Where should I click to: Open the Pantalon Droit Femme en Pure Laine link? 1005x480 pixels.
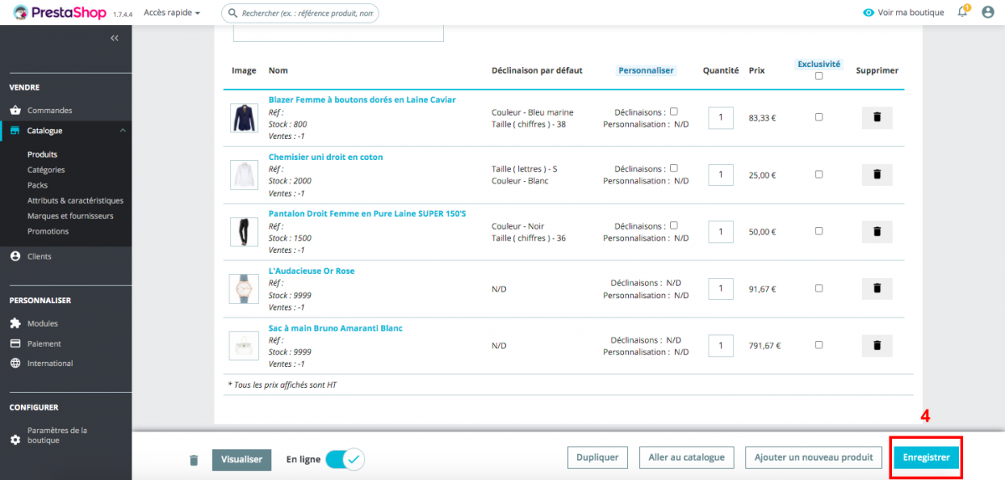[x=367, y=214]
